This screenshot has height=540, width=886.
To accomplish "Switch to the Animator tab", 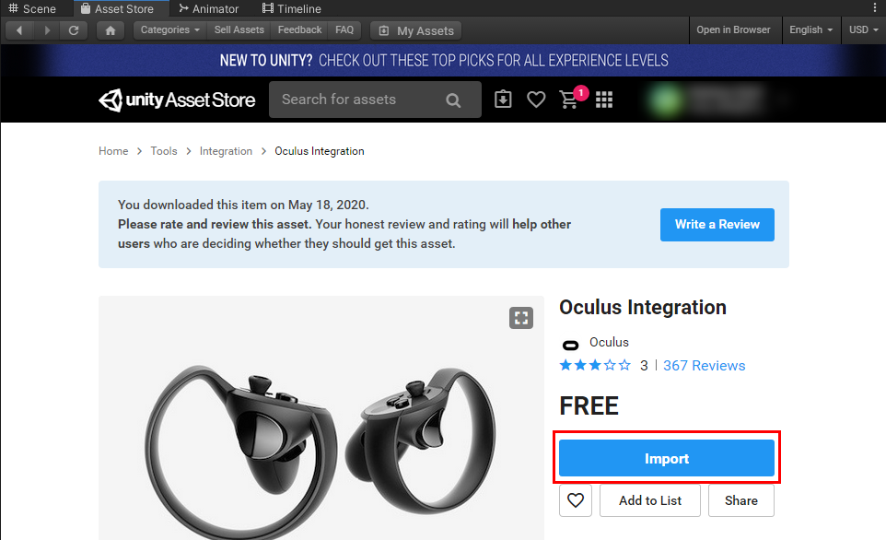I will 209,9.
